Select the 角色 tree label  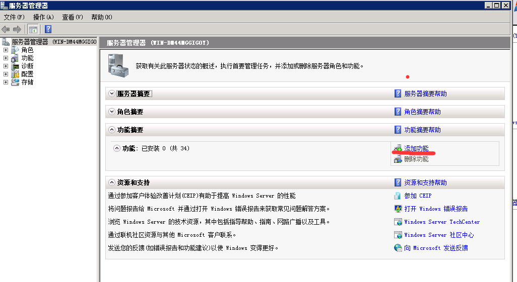(27, 50)
